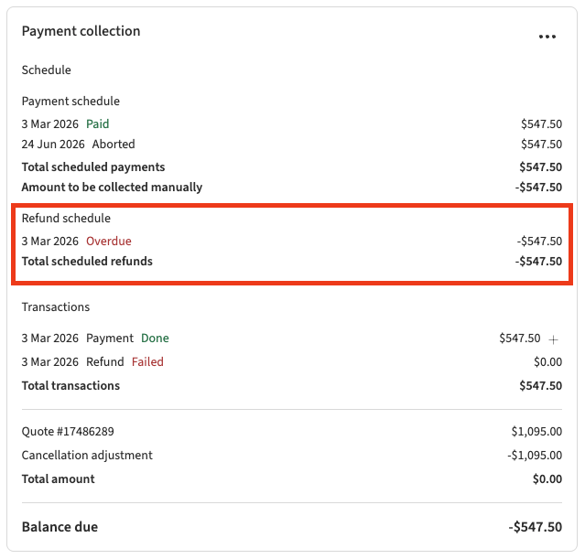Click Amount to be collected manually label
Viewport: 585px width, 559px height.
point(112,188)
